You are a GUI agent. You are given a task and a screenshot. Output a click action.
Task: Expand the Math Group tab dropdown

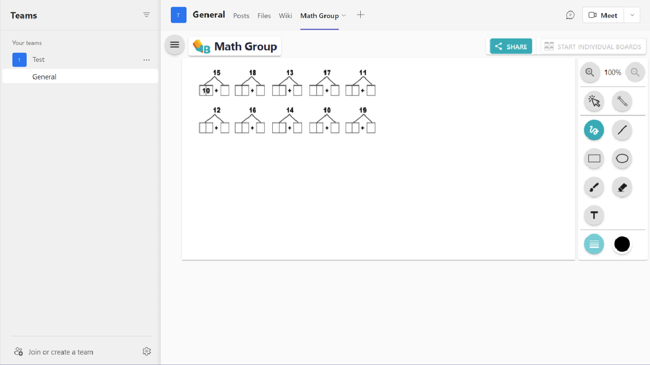[344, 16]
